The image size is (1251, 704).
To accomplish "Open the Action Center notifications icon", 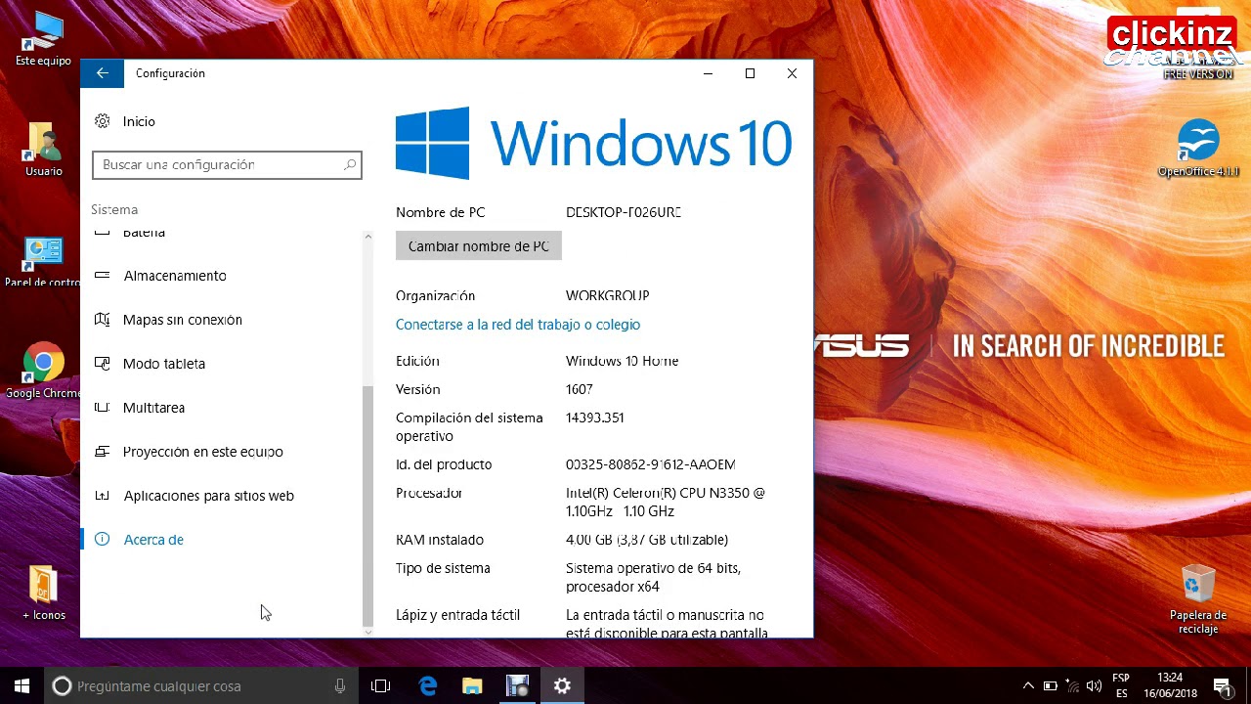I will 1222,686.
